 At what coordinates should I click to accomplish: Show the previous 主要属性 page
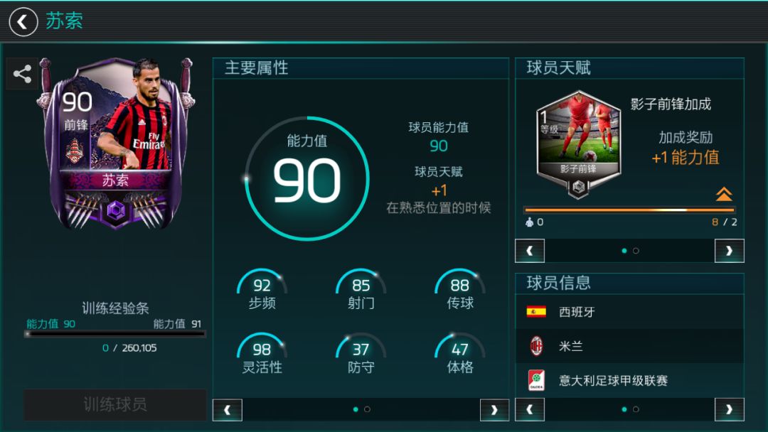click(x=228, y=410)
